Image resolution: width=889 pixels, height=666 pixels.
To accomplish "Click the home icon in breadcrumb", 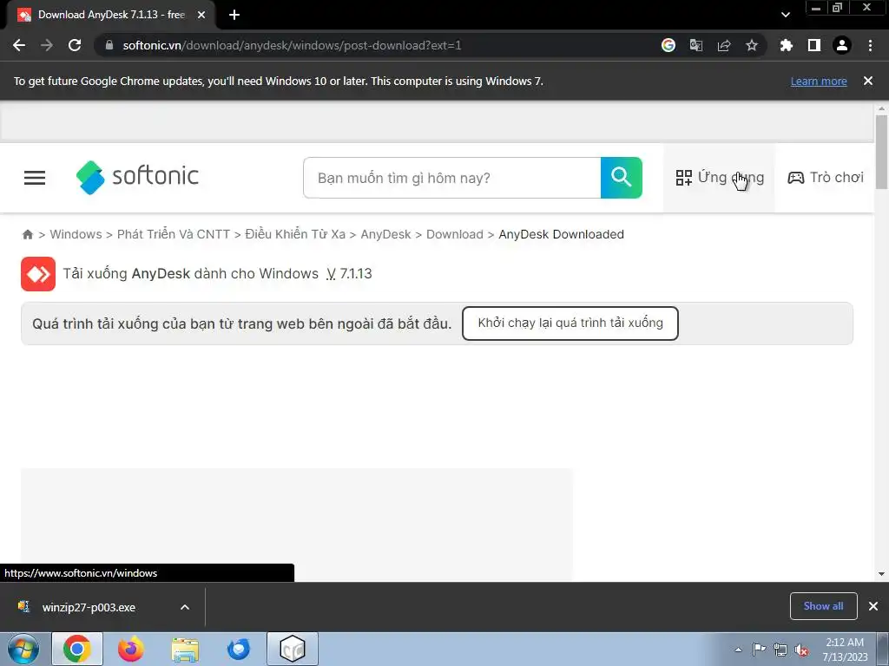I will click(27, 234).
